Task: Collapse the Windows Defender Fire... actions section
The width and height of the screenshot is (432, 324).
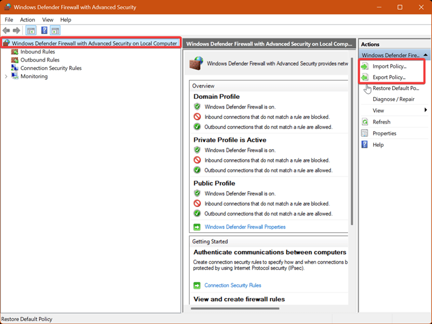Action: (426, 55)
